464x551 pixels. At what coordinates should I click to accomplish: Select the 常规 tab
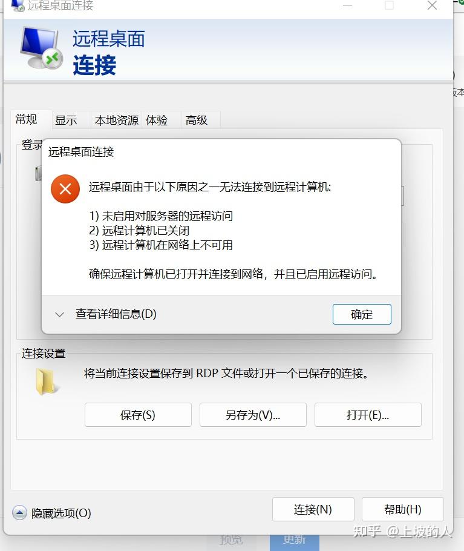click(27, 119)
